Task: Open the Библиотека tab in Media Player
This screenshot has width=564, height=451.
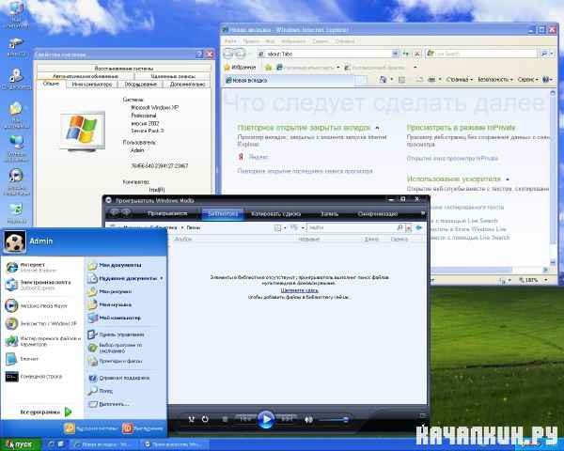Action: coord(223,213)
